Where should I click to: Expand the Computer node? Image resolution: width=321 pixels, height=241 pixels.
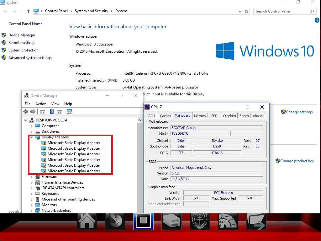tap(32, 126)
